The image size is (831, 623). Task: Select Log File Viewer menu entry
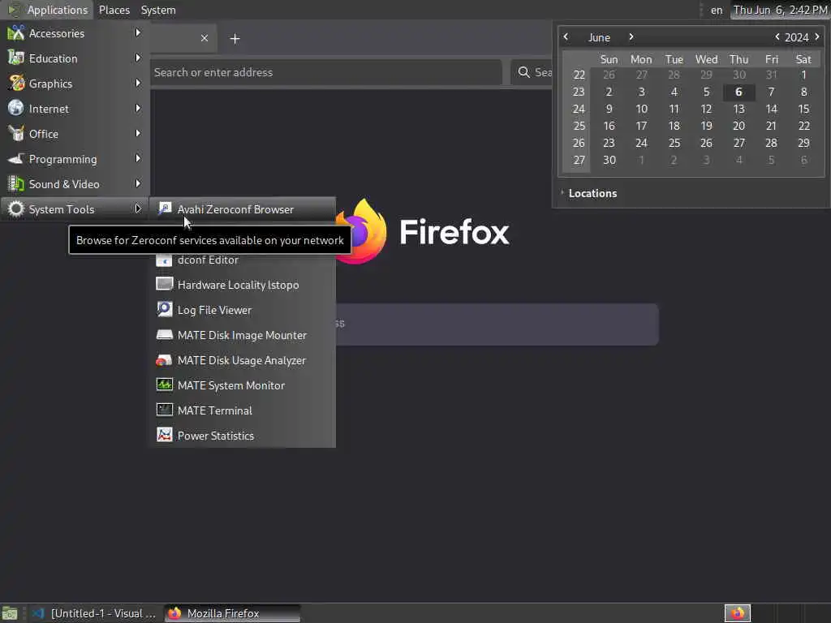[243, 310]
